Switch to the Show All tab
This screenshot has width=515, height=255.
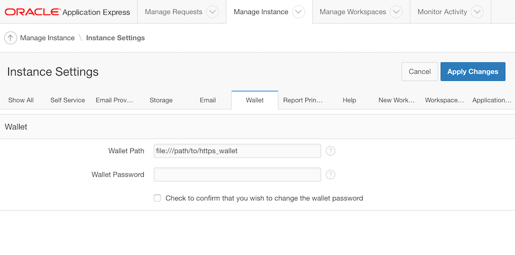coord(21,100)
